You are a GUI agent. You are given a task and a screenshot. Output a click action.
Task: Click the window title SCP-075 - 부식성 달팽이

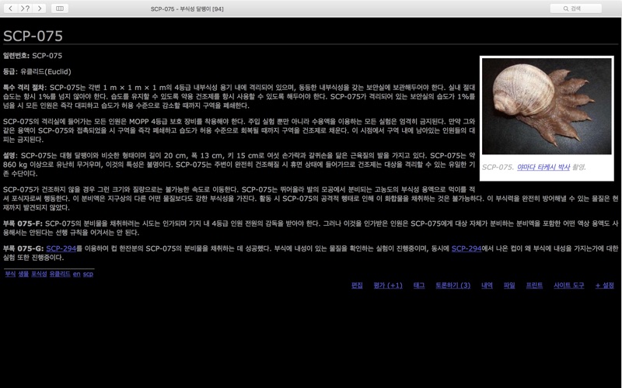pyautogui.click(x=187, y=9)
